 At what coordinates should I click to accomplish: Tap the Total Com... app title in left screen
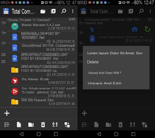[x=23, y=11]
